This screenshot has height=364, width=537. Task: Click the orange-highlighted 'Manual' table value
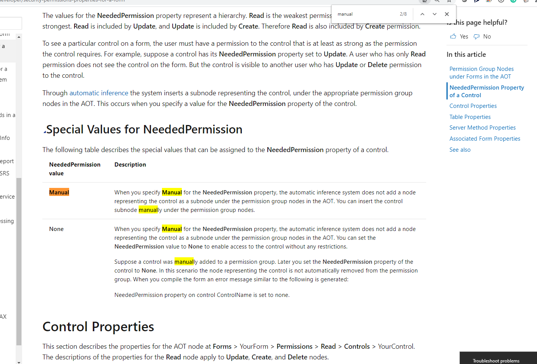click(x=59, y=192)
